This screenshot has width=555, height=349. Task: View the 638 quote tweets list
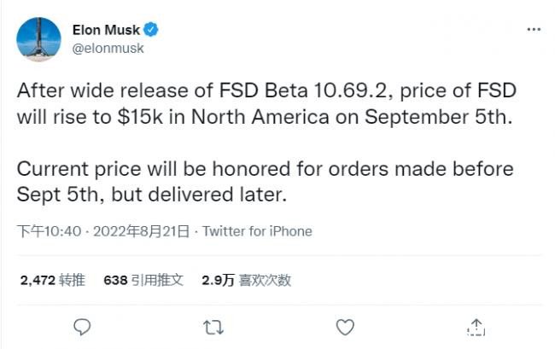tap(143, 281)
